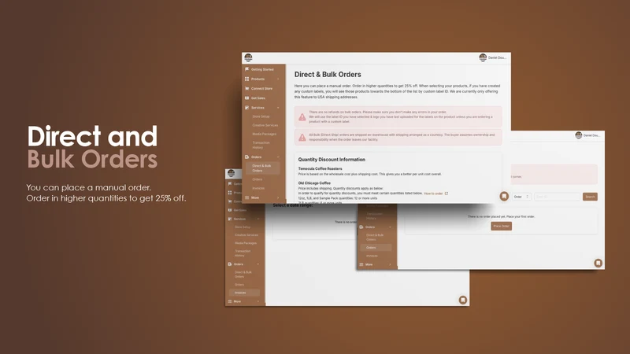
Task: Click Get Sales icon in the Invoices window
Action: click(x=230, y=210)
